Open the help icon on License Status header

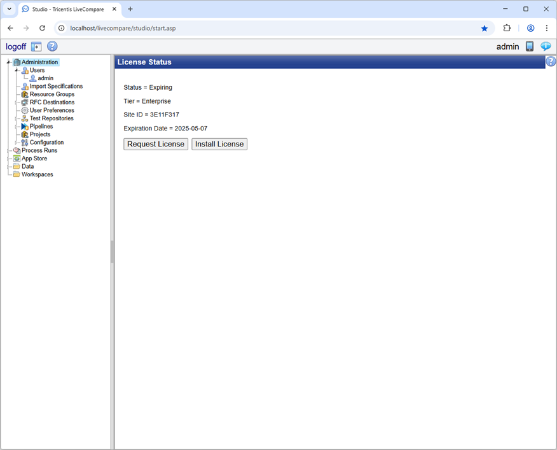point(550,61)
